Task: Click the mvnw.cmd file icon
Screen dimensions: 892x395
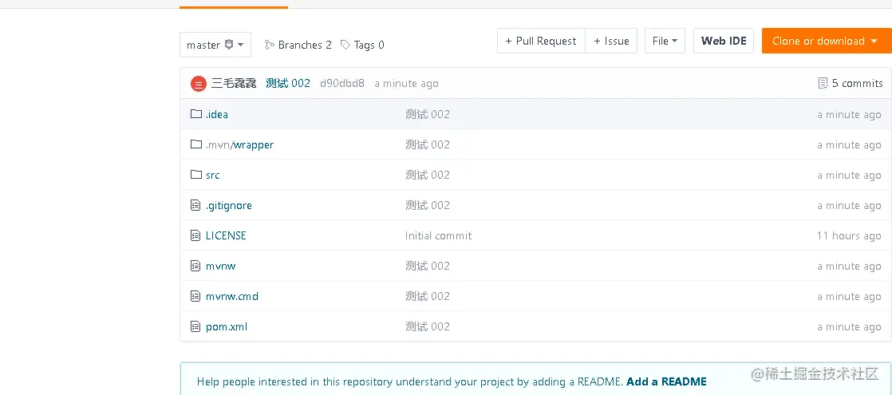Action: click(x=196, y=296)
